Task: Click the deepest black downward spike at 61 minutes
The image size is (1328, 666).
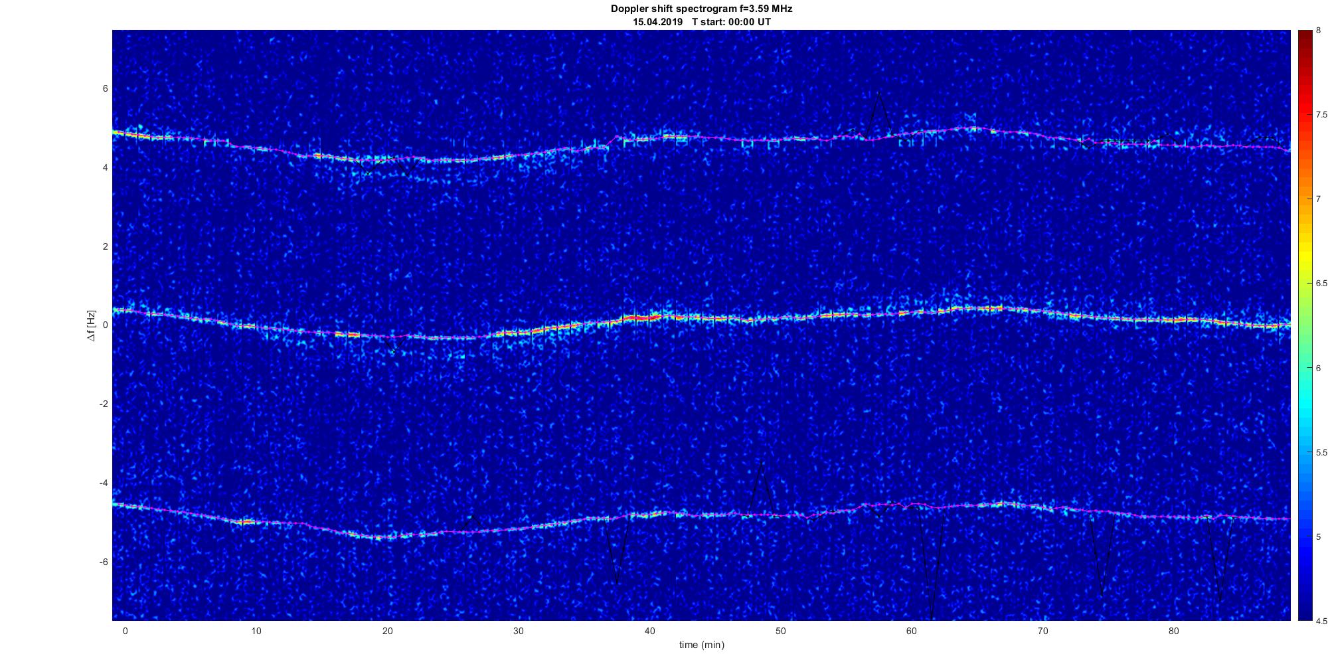Action: (x=931, y=564)
